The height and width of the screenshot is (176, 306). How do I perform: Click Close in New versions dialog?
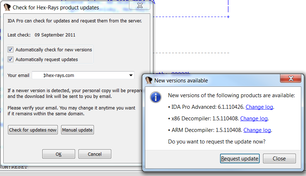pos(279,158)
